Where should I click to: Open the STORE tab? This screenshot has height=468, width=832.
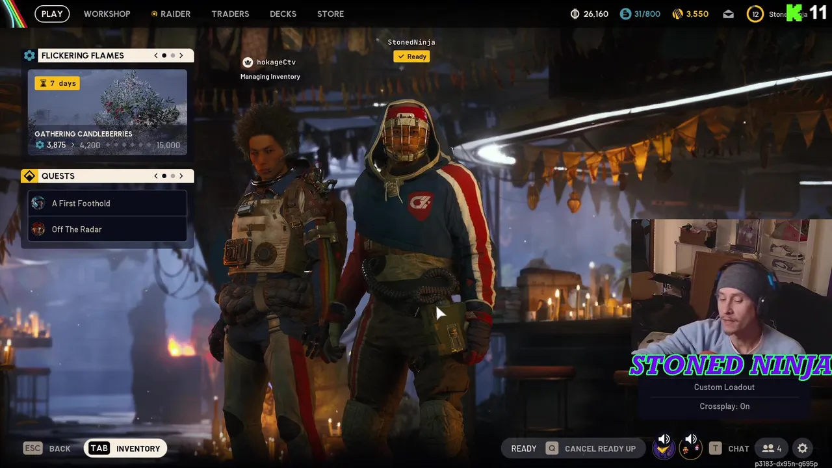(330, 14)
